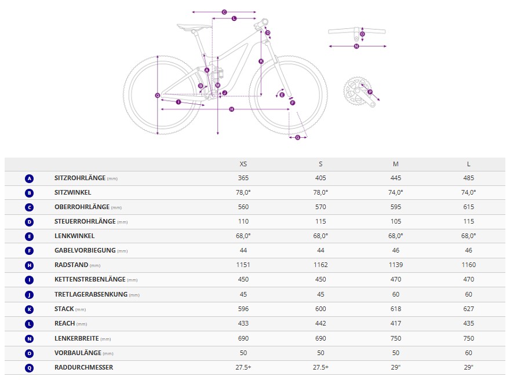Image resolution: width=510 pixels, height=380 pixels.
Task: Select the E badge beside LENKWINKEL row
Action: (30, 236)
